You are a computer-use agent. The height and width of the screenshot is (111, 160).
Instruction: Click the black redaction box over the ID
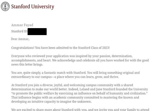pyautogui.click(x=37, y=32)
